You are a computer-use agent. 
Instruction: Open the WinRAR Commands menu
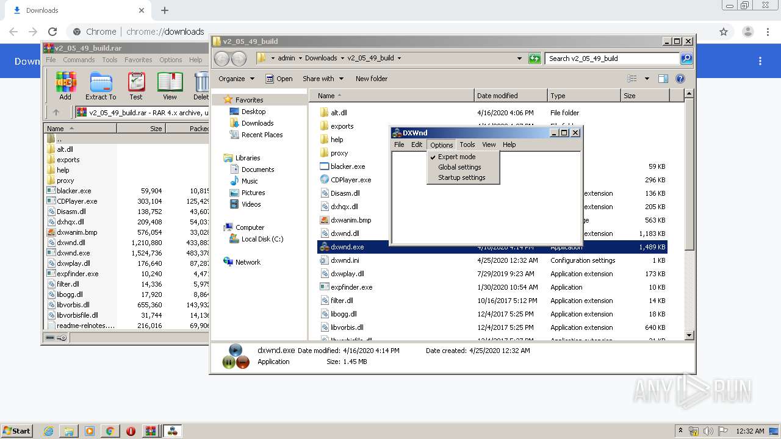coord(79,60)
